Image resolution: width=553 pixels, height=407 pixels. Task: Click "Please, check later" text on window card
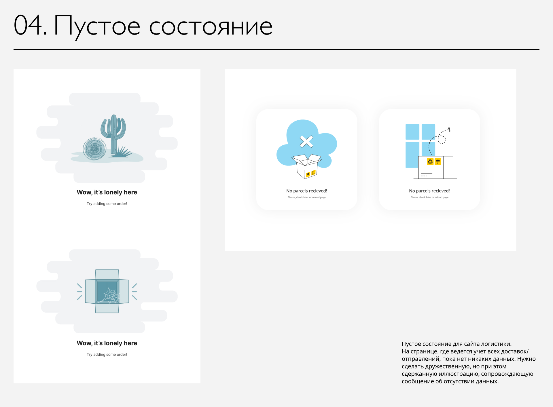pyautogui.click(x=429, y=197)
